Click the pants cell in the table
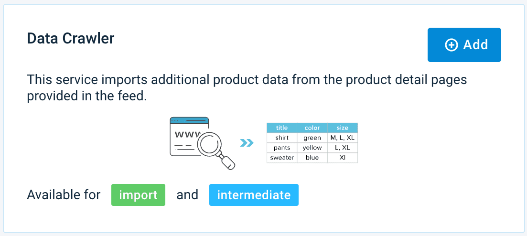Viewport: 527px width, 236px height. pyautogui.click(x=282, y=148)
